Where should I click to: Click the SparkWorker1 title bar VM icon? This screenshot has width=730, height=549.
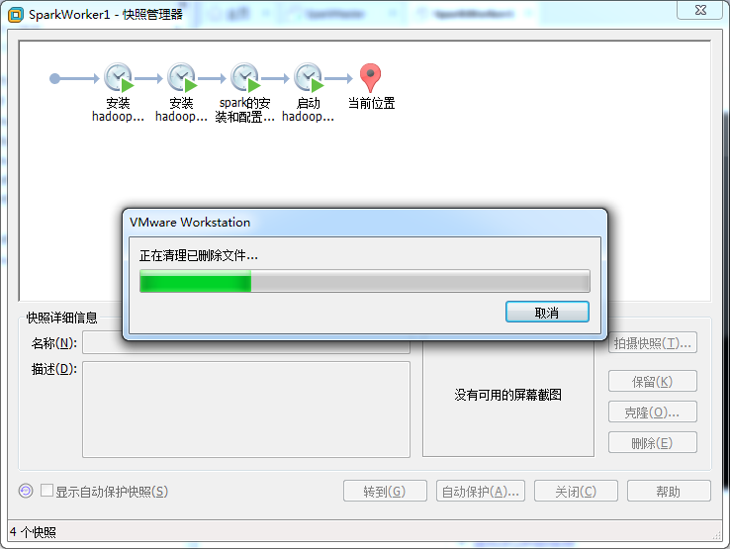tap(16, 15)
